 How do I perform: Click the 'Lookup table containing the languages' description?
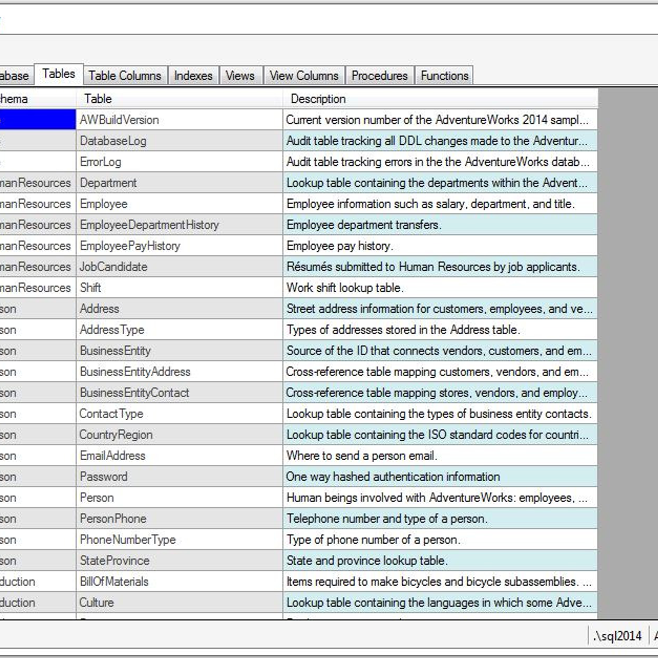point(440,602)
